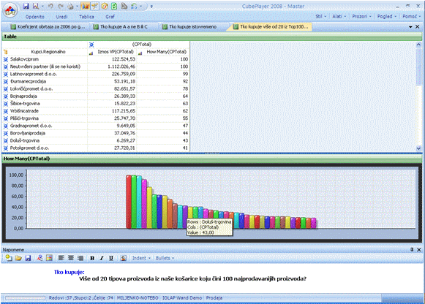Click the orange compass icon in the top toolbar
This screenshot has width=425, height=304.
[x=105, y=6]
